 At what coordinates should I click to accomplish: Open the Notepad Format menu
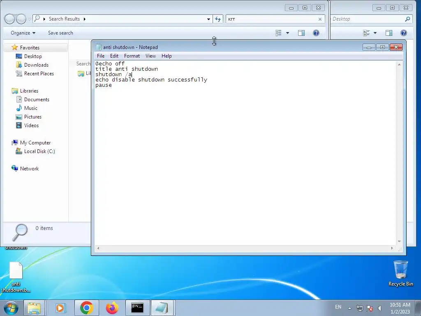[x=132, y=56]
